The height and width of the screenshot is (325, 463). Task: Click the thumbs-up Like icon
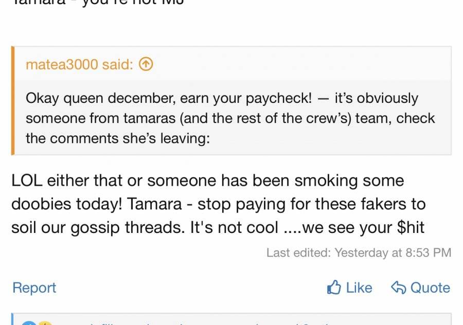[334, 287]
